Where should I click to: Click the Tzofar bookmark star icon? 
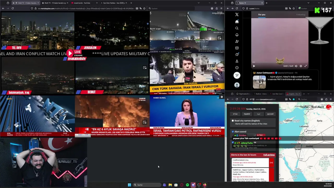[294, 99]
